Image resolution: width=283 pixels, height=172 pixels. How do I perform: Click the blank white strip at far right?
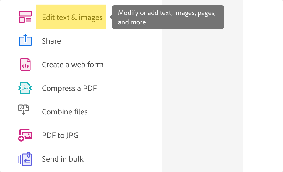[x=263, y=86]
